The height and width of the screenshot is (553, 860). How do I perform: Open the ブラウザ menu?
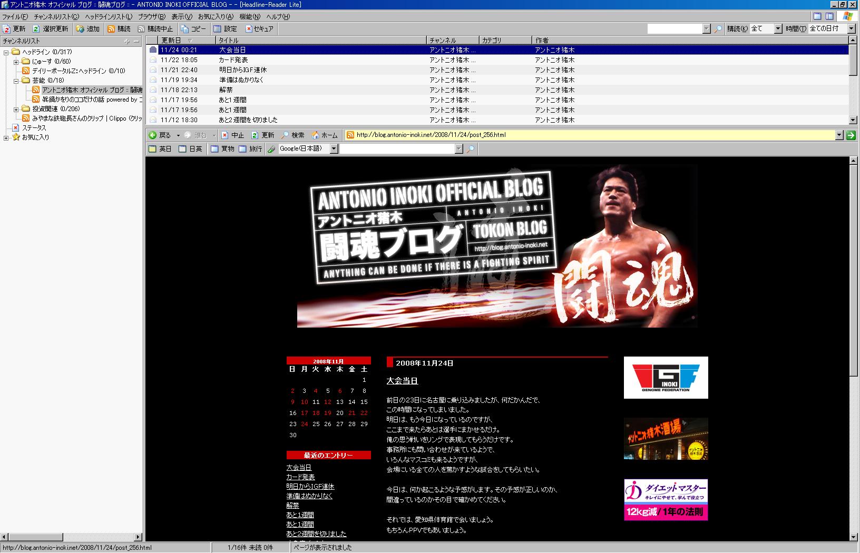point(151,17)
